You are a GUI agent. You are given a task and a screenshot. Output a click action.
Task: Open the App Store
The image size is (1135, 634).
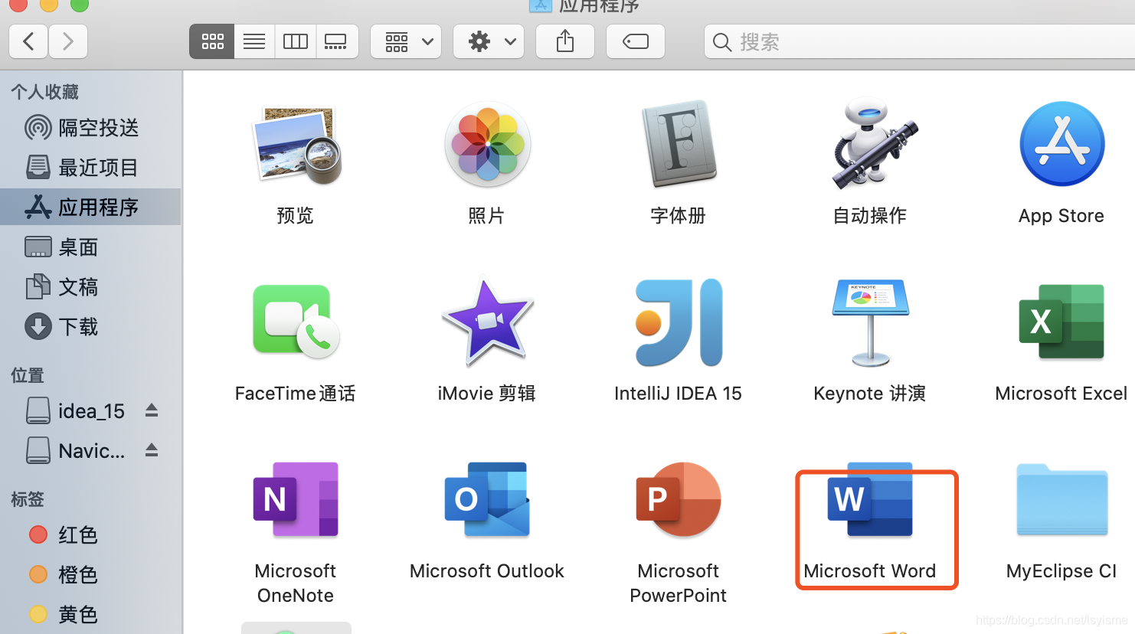[1061, 144]
